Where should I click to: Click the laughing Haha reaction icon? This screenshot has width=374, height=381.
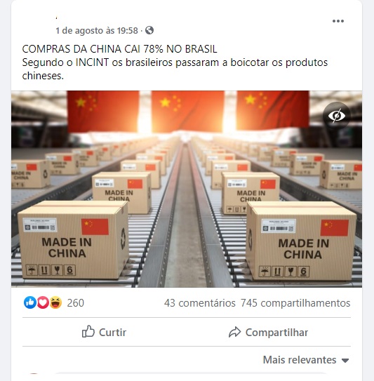tap(55, 302)
